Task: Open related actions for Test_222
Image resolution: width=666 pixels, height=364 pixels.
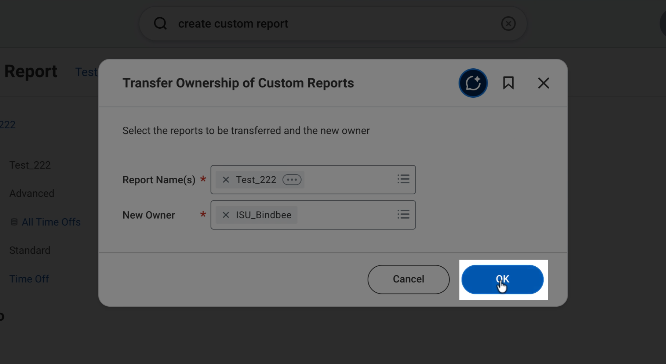Action: tap(292, 180)
